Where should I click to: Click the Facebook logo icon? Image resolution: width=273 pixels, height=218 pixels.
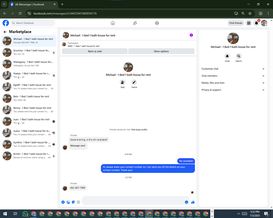(x=5, y=23)
